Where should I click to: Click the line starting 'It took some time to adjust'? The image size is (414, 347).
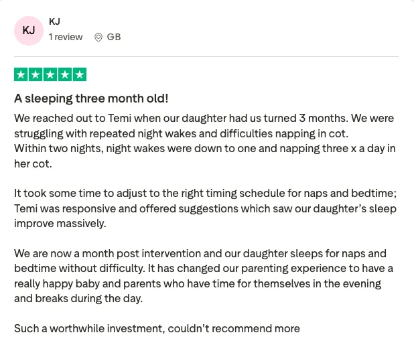click(205, 194)
